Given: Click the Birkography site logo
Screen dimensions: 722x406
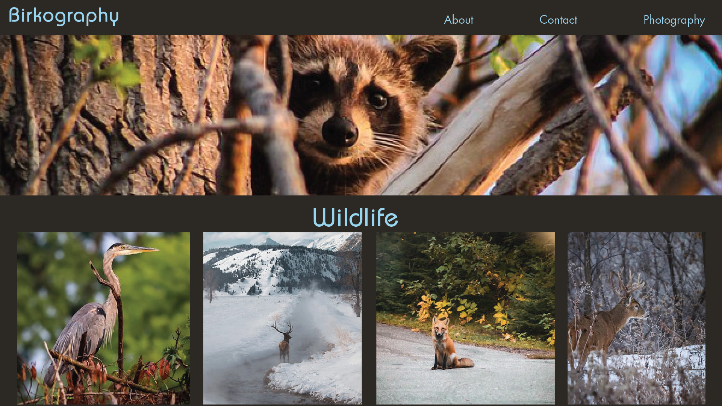Looking at the screenshot, I should pos(64,16).
